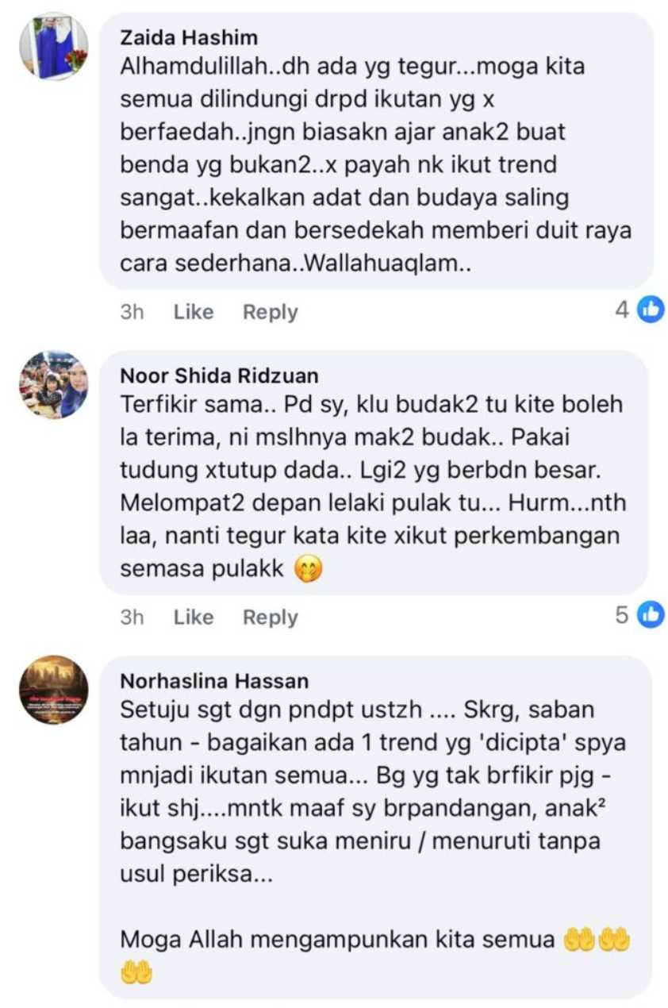The height and width of the screenshot is (1008, 668).
Task: Click the face emoji in Noor Shida's comment
Action: point(308,569)
